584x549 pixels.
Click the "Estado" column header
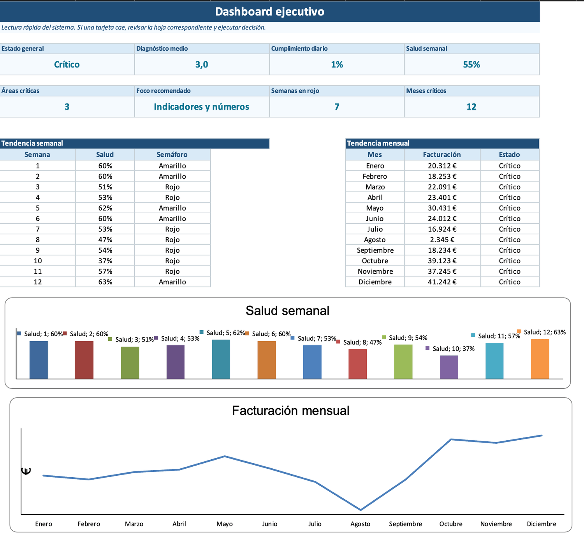(x=510, y=154)
